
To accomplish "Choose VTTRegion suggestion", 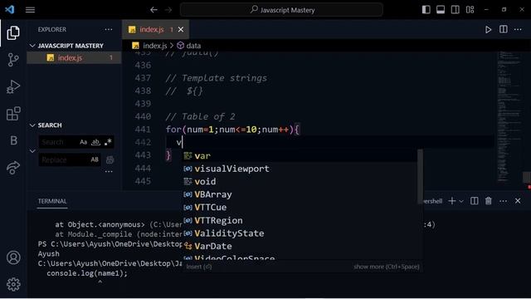I will 300,221.
